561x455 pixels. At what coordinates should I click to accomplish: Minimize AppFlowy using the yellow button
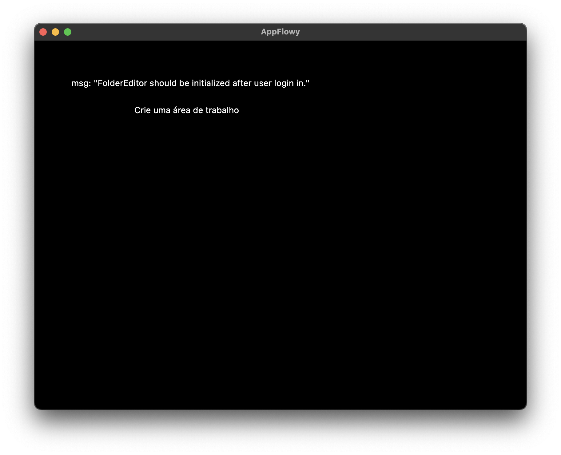(x=55, y=32)
